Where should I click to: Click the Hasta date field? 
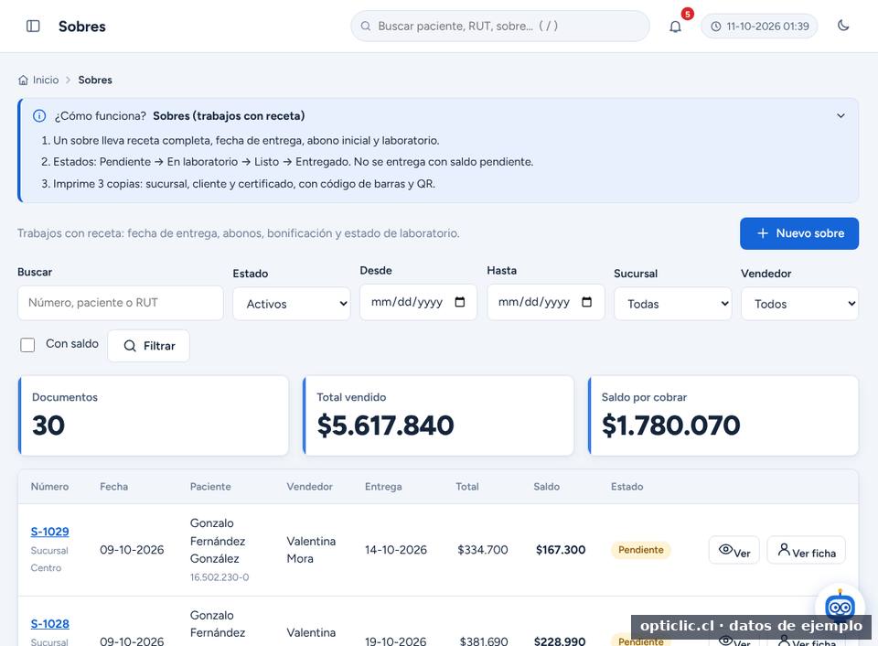tap(546, 302)
